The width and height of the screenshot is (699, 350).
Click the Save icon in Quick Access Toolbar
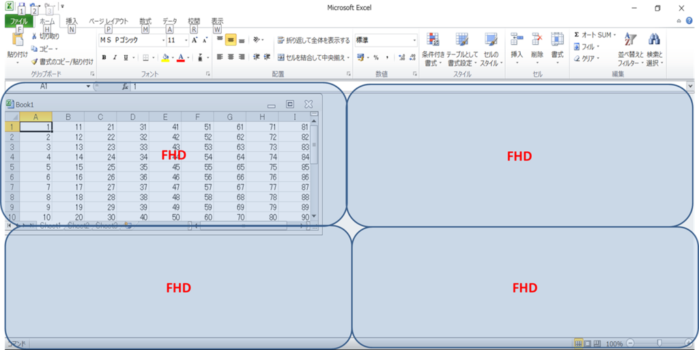pyautogui.click(x=21, y=6)
